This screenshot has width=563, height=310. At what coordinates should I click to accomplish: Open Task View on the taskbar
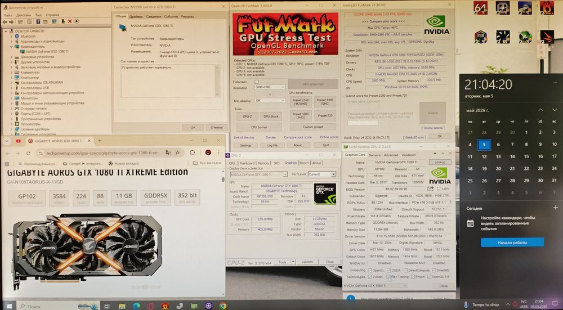pos(106,306)
